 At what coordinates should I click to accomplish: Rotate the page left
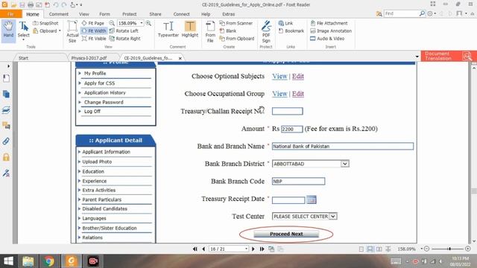point(124,31)
